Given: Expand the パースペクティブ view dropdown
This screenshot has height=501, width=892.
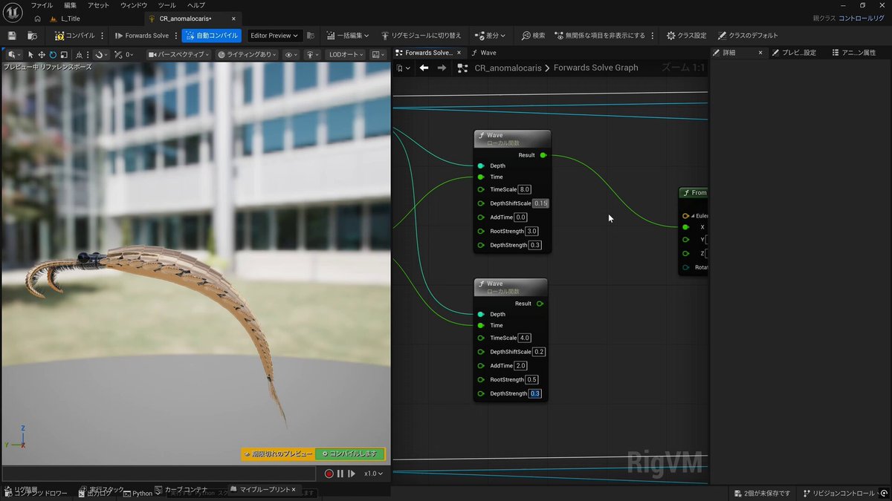Looking at the screenshot, I should pyautogui.click(x=178, y=55).
